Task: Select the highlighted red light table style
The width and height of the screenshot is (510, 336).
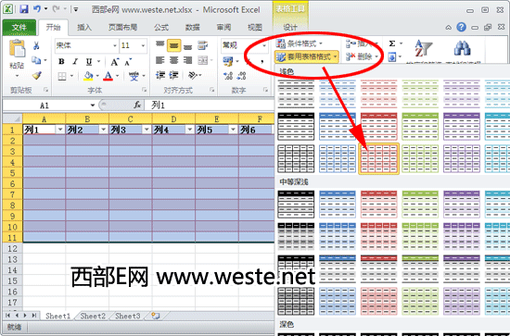Action: point(379,159)
